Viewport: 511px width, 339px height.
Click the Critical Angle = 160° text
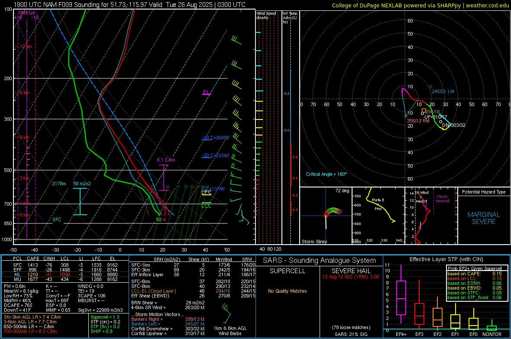[x=327, y=174]
